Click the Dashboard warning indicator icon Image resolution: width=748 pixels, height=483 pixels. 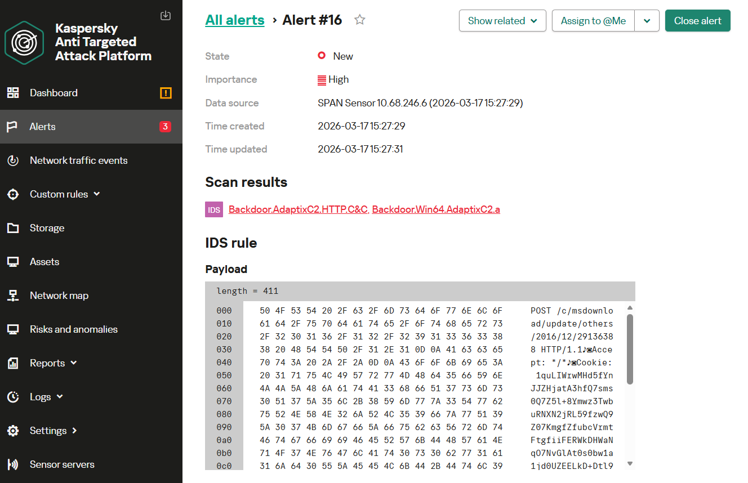[x=166, y=93]
